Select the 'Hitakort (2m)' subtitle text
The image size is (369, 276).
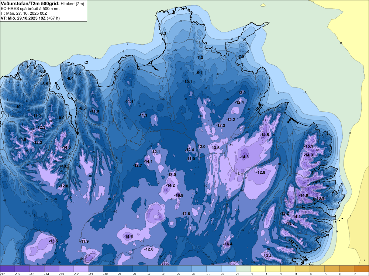click(72, 4)
